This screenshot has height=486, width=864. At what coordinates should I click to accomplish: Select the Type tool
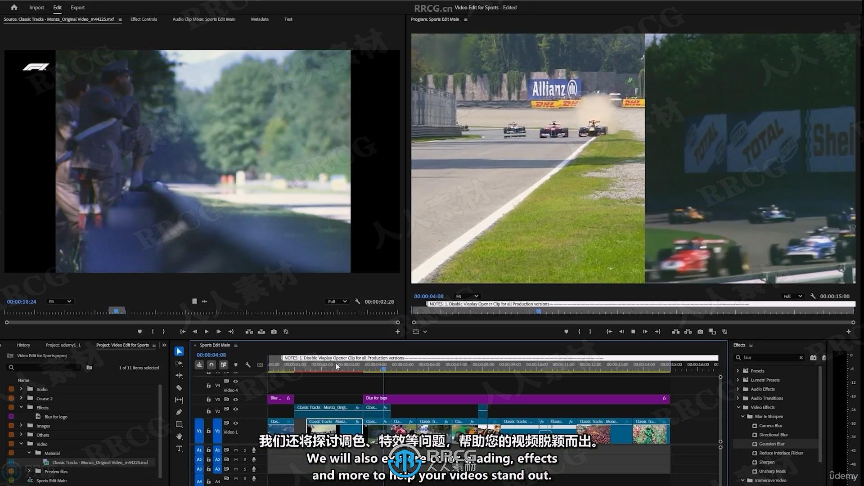coord(179,449)
